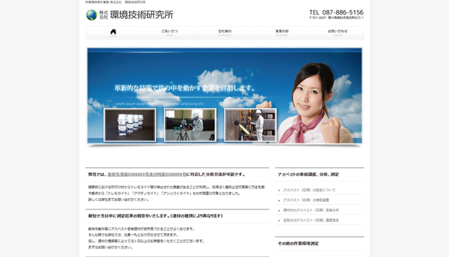Click the TEL 087-886-5156 phone number
This screenshot has height=257, width=449.
coord(336,12)
